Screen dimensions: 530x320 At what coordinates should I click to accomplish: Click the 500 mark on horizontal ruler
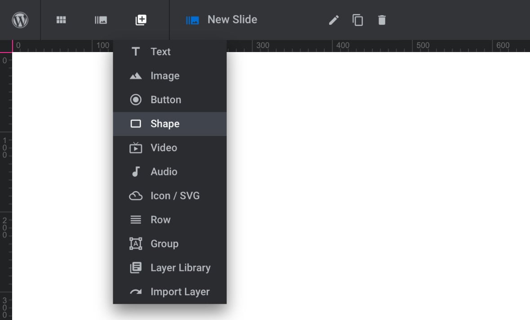[x=423, y=45]
